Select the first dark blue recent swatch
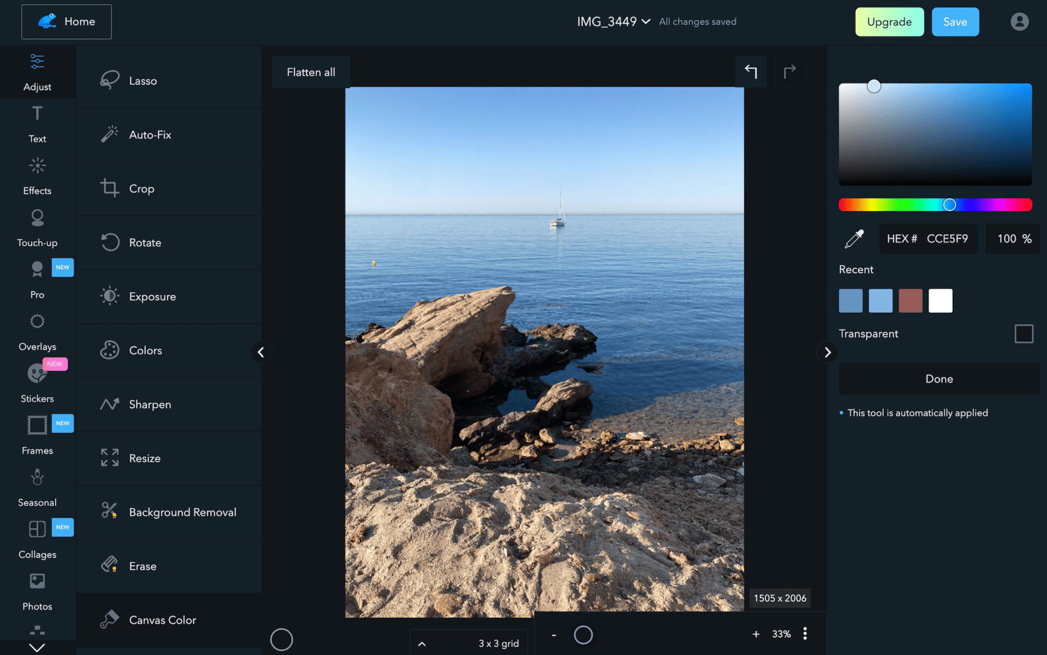This screenshot has height=655, width=1047. pos(851,301)
